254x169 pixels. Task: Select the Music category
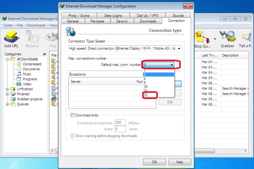[25, 74]
